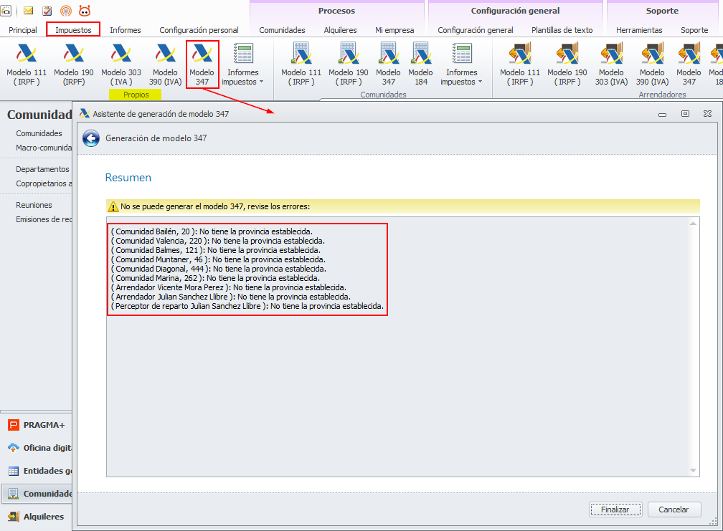Select Copropietarios in the left navigation
This screenshot has width=723, height=531.
pos(44,183)
